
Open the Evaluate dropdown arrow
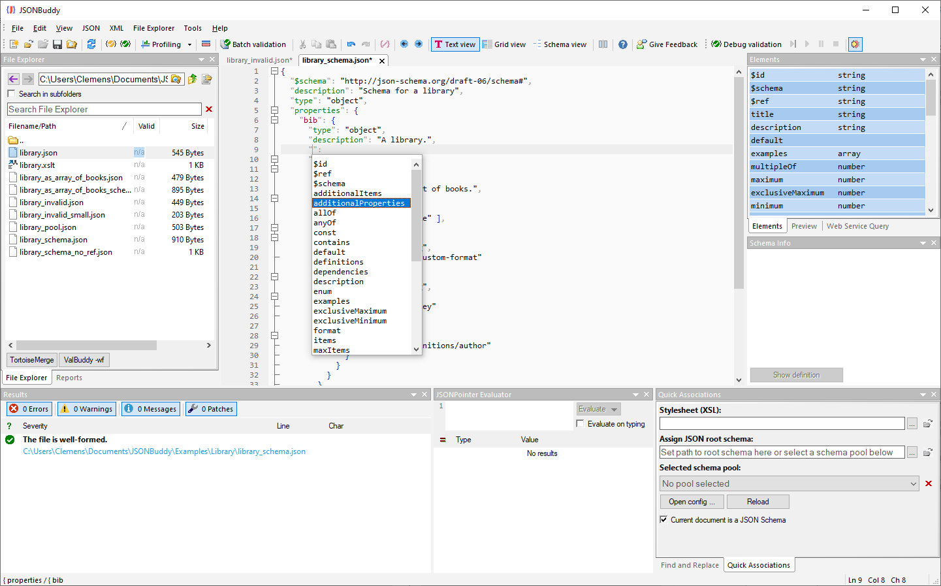pos(614,410)
